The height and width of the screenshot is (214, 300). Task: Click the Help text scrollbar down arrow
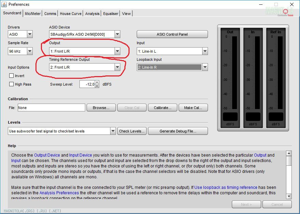click(289, 196)
